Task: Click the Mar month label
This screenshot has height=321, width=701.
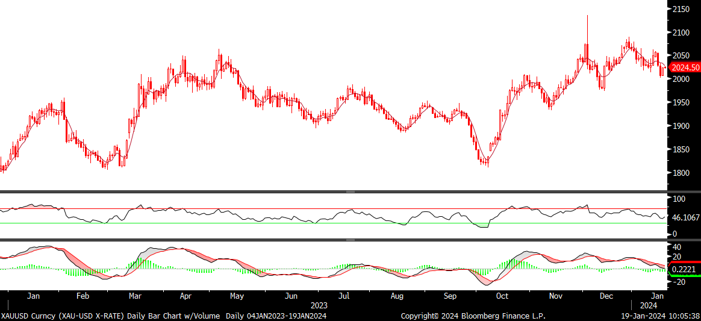Action: (x=136, y=296)
